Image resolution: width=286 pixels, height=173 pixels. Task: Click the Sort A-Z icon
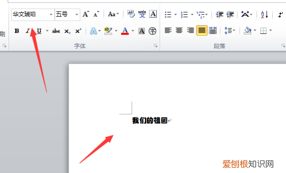(264, 14)
